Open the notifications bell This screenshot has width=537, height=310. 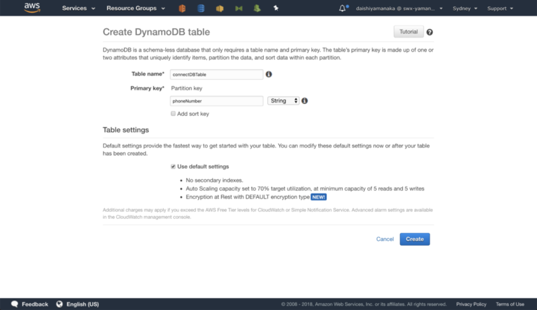[342, 8]
